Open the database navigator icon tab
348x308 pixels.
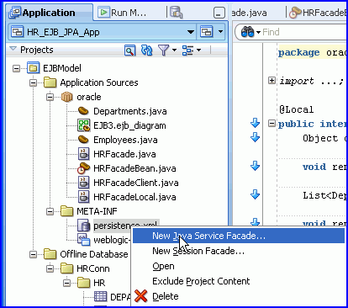(x=176, y=13)
